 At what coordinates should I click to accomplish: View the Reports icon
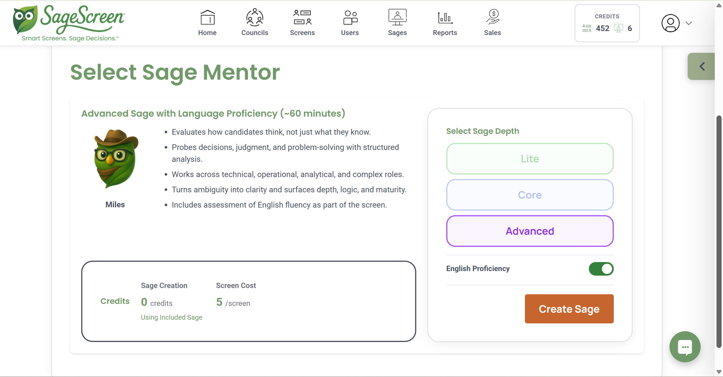click(445, 18)
